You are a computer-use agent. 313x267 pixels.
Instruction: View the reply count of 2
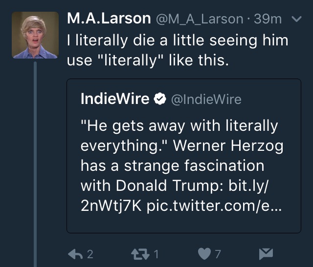pos(90,254)
